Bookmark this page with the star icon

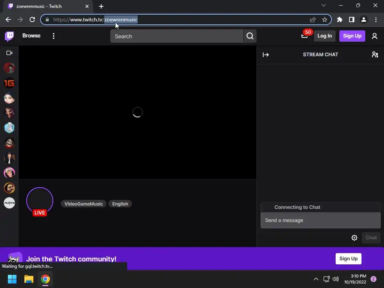pos(324,19)
